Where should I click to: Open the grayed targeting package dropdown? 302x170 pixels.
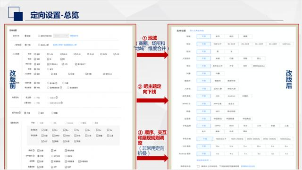[61, 36]
